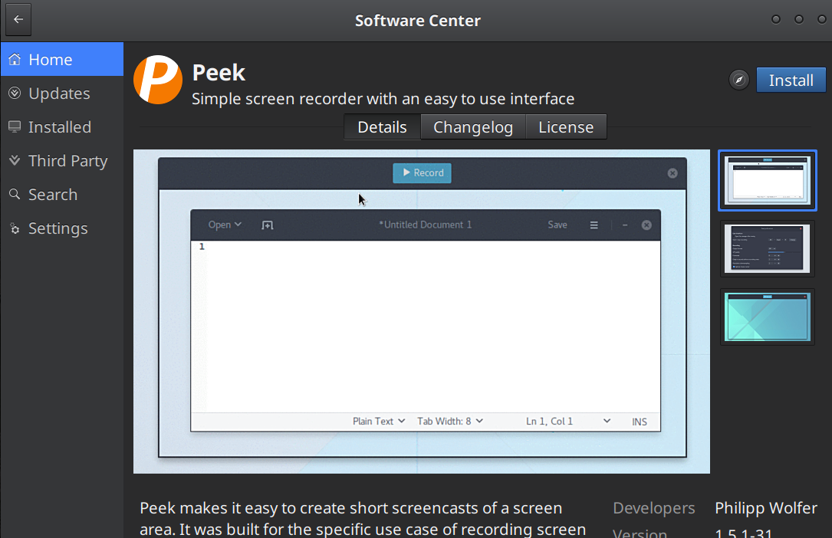Open Search in the sidebar
This screenshot has width=832, height=538.
pyautogui.click(x=62, y=195)
